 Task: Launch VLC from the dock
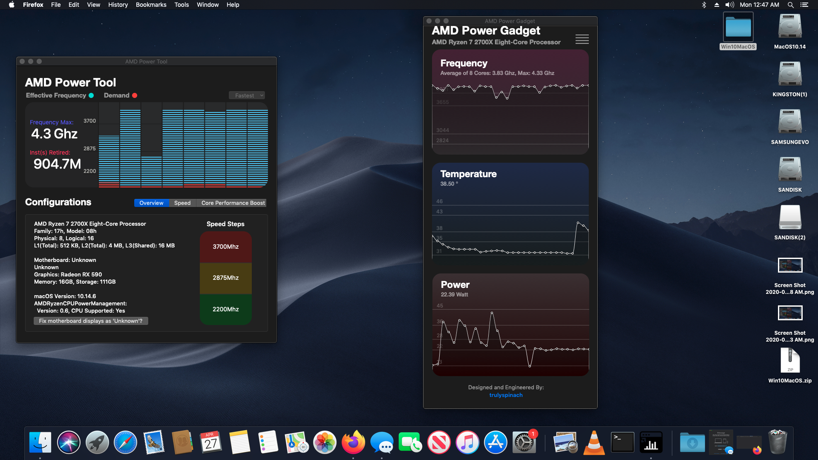coord(594,443)
